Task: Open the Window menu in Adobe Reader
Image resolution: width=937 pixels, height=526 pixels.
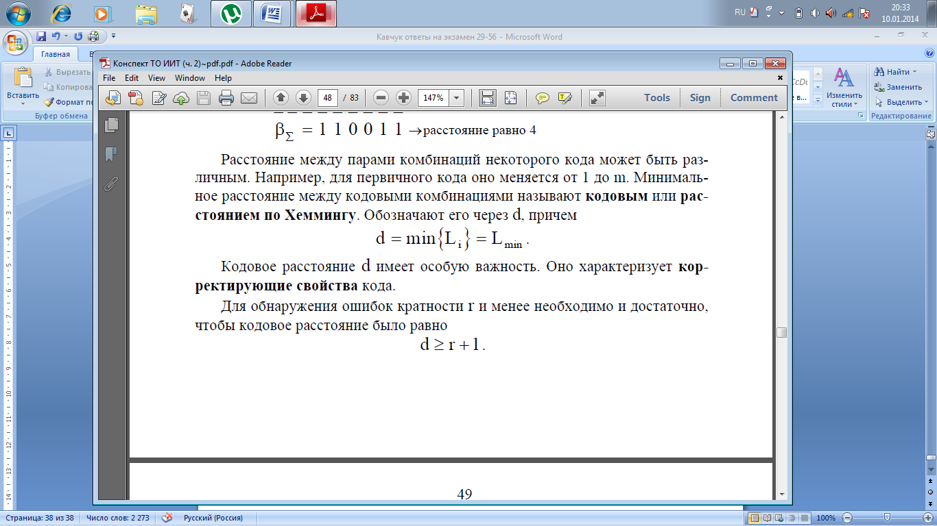Action: tap(190, 78)
